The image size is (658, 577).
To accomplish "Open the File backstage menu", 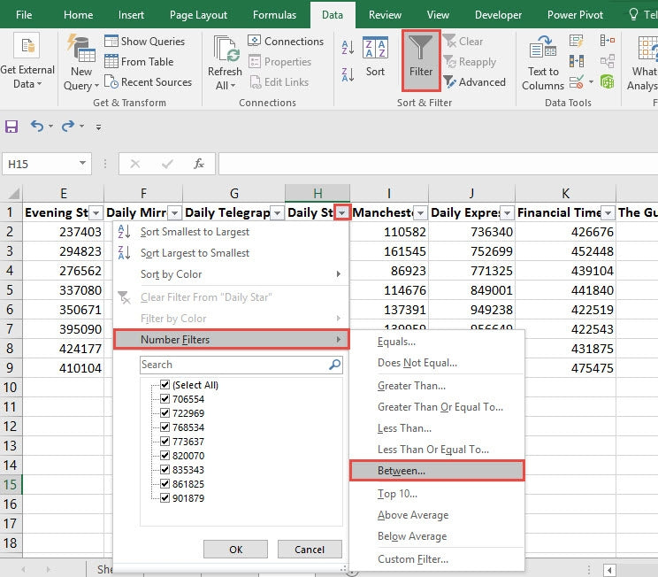I will coord(24,15).
